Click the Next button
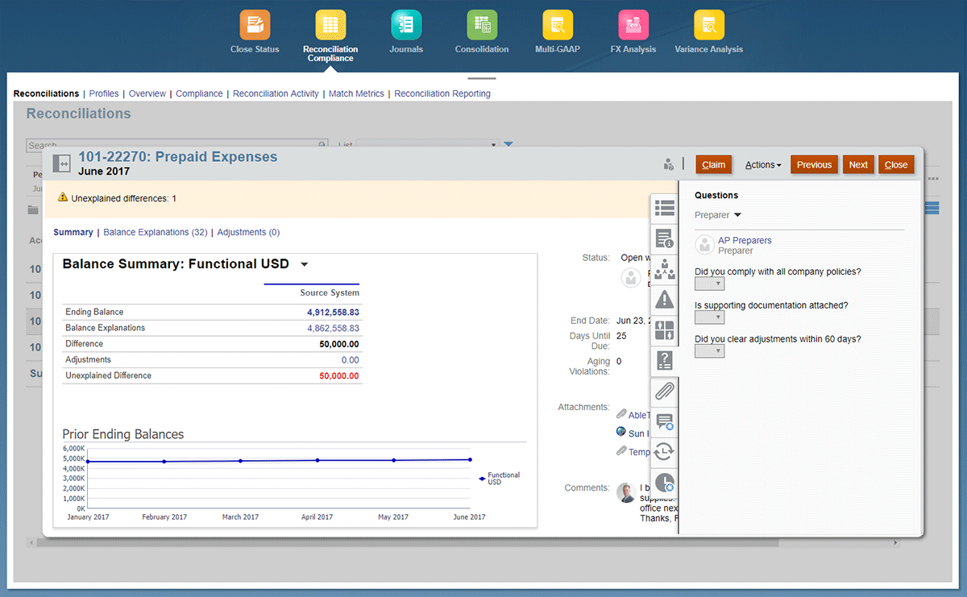This screenshot has height=597, width=967. (x=858, y=165)
